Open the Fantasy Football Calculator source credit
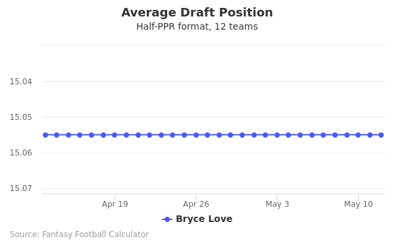395x247 pixels. (x=80, y=234)
